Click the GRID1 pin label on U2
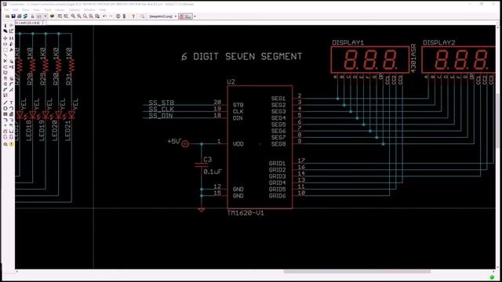The image size is (502, 282). click(277, 164)
